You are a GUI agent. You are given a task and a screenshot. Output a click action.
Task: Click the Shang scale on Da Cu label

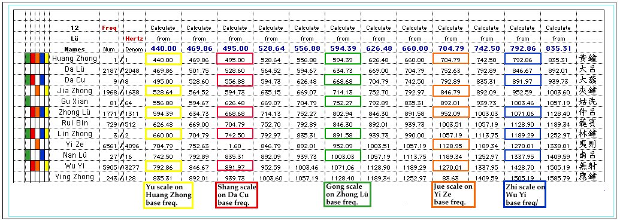click(237, 195)
